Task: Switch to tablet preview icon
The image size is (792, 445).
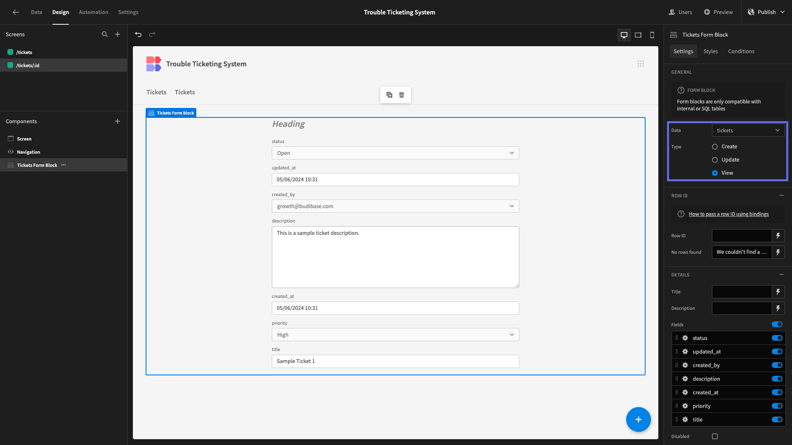Action: [638, 35]
